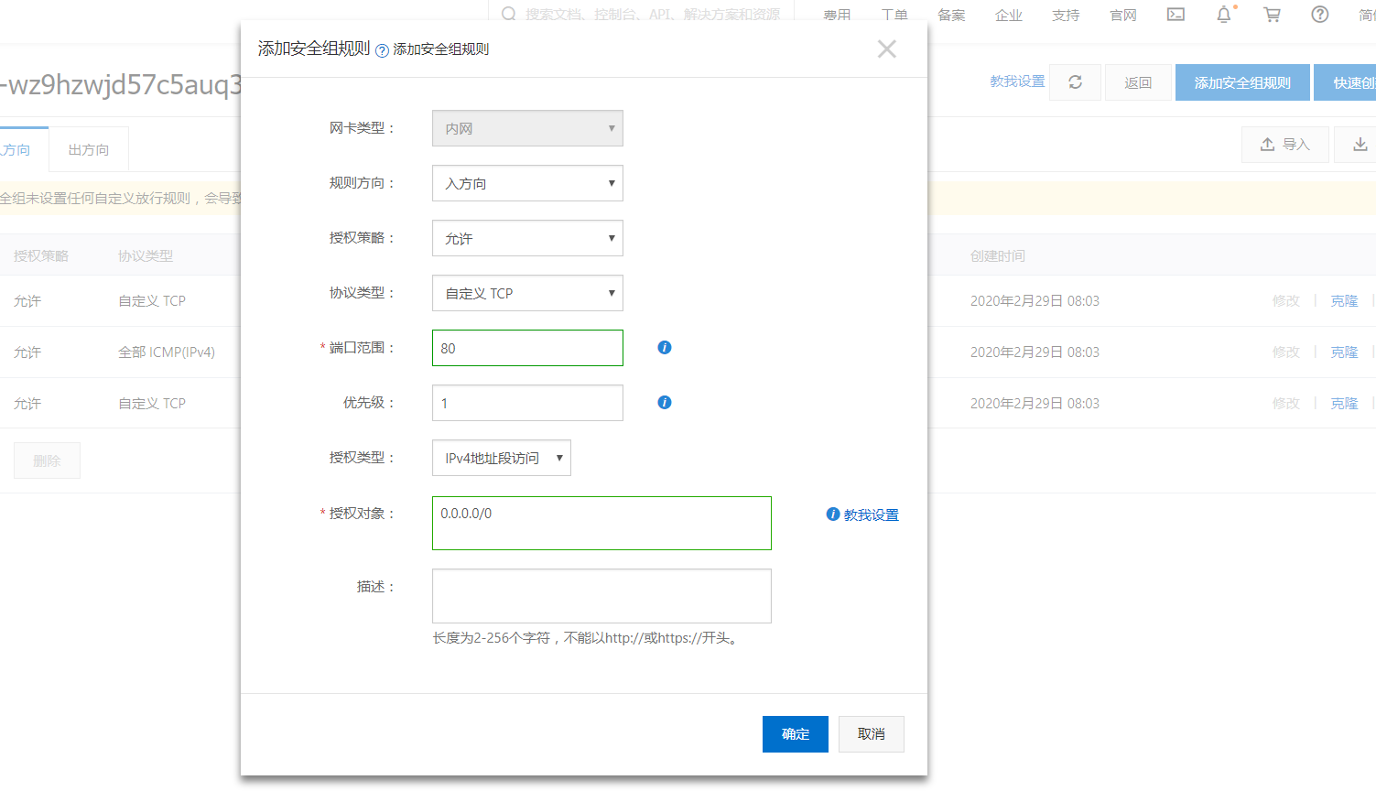Open the 工单 top menu item

pos(894,16)
